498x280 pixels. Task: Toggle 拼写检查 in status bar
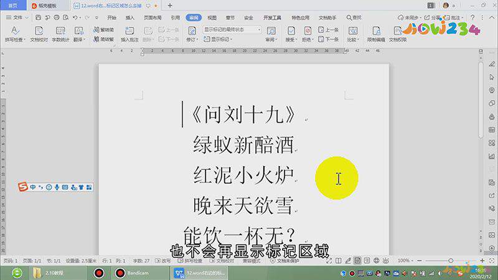[x=190, y=261]
